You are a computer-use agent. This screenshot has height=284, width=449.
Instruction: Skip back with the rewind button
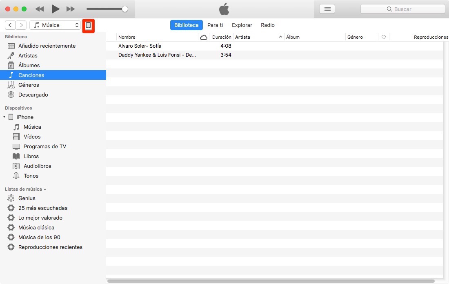point(40,9)
